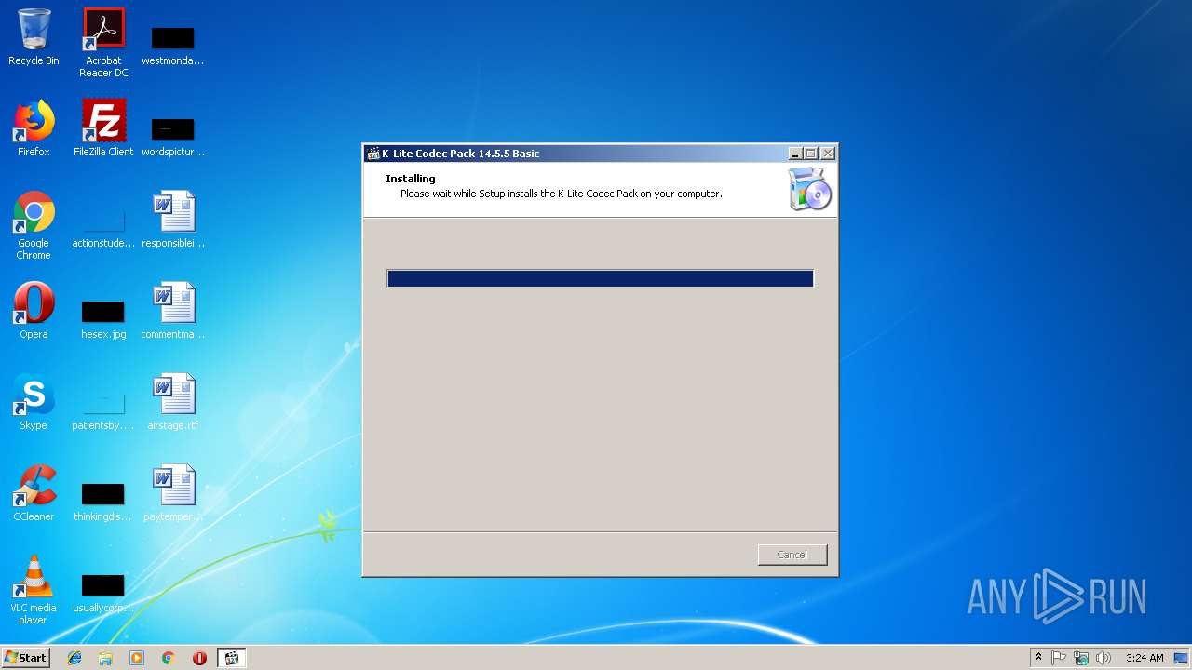Launch Acrobat Reader DC shortcut
Image resolution: width=1192 pixels, height=670 pixels.
tap(103, 43)
